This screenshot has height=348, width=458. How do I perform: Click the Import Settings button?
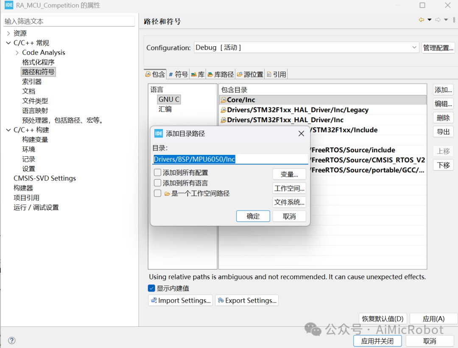181,300
